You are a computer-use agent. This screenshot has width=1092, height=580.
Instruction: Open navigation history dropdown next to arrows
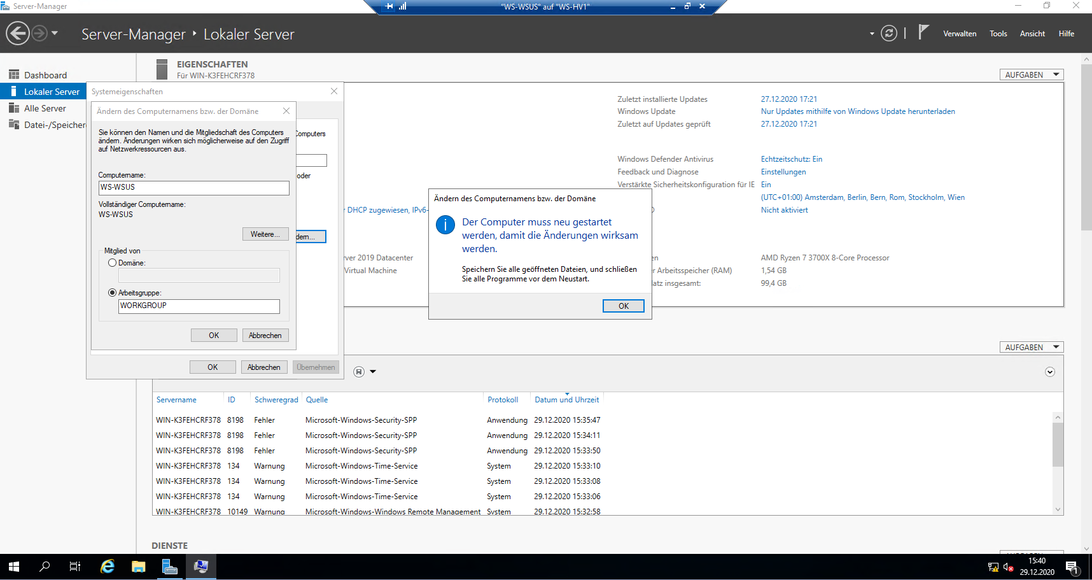[55, 33]
